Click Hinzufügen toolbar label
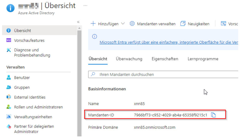Image resolution: width=240 pixels, height=139 pixels. click(x=108, y=24)
